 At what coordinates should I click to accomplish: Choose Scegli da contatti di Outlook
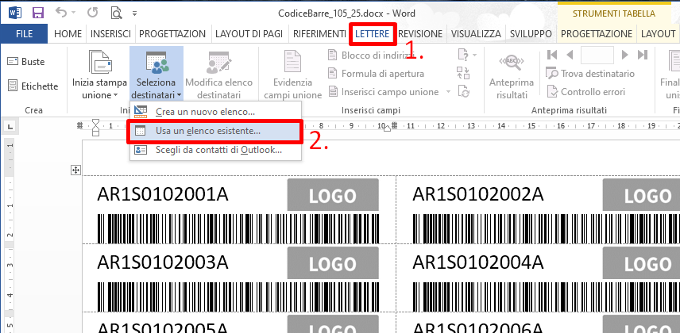pyautogui.click(x=215, y=150)
